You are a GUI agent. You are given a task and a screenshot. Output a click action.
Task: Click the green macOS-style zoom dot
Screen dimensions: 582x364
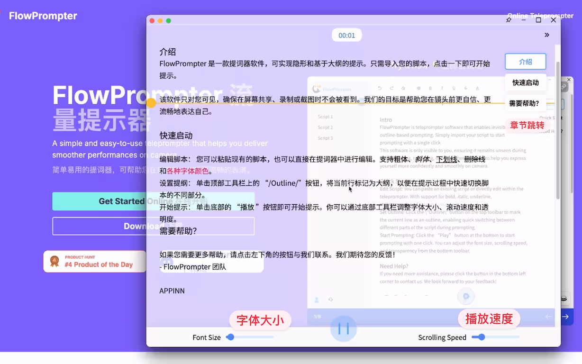click(168, 21)
